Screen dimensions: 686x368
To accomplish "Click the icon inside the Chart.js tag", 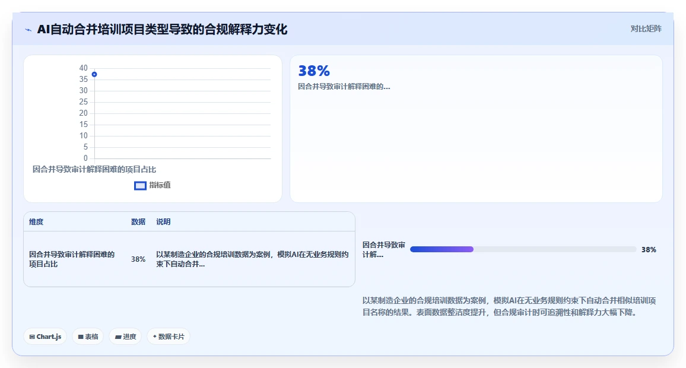I will (x=32, y=337).
